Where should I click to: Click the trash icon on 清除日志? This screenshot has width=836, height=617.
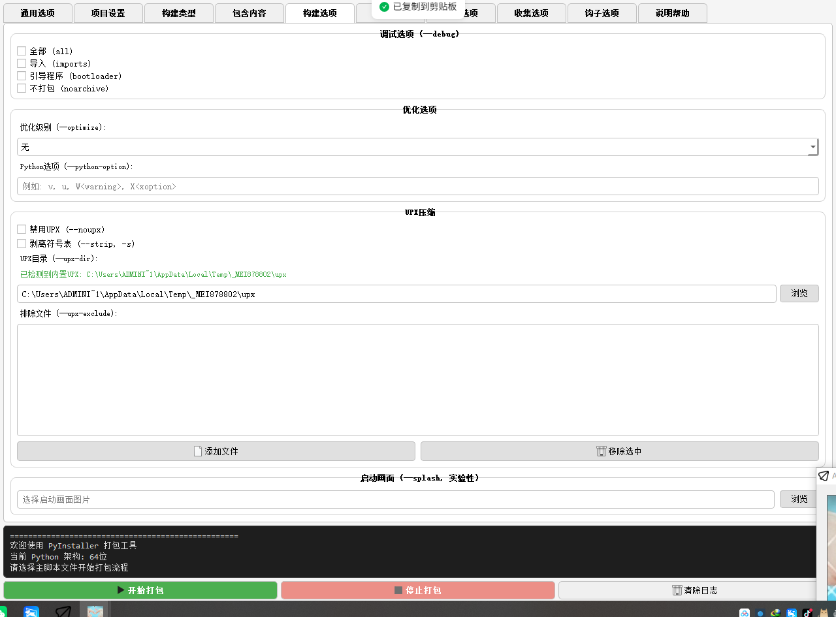[x=677, y=590]
